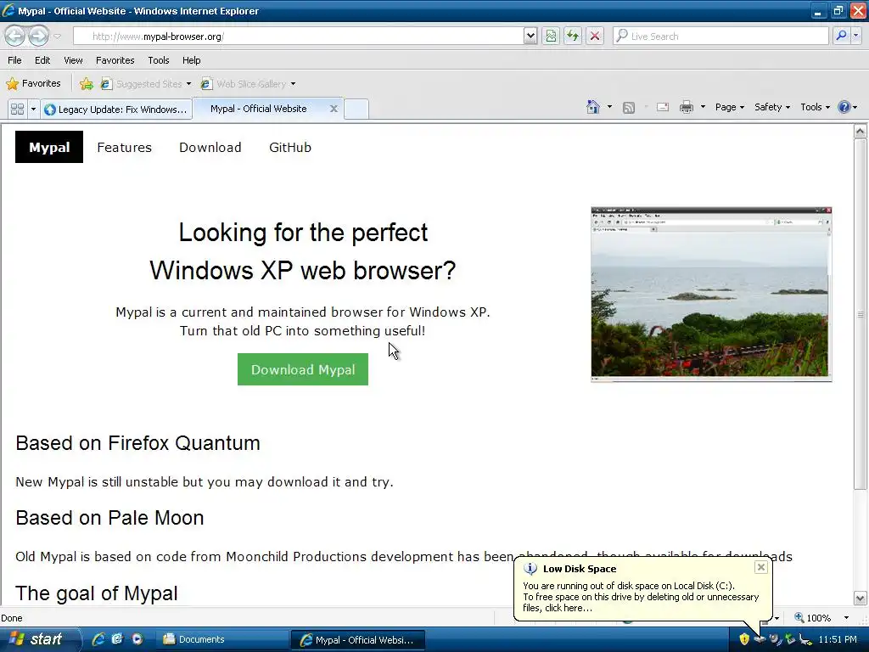
Task: Click the Mypal browser screenshot thumbnail
Action: [711, 295]
